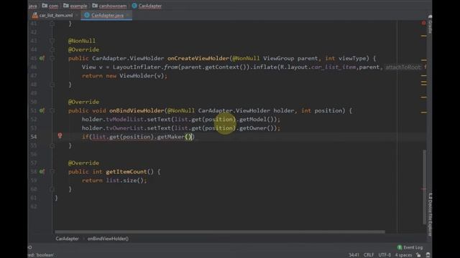Click the CarAdapter class breadcrumb in navigation bar
Screen dimensions: 460x258
(x=147, y=6)
